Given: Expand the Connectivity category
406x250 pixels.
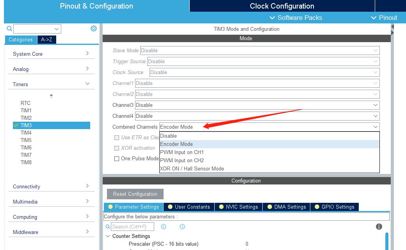Looking at the screenshot, I should [51, 186].
